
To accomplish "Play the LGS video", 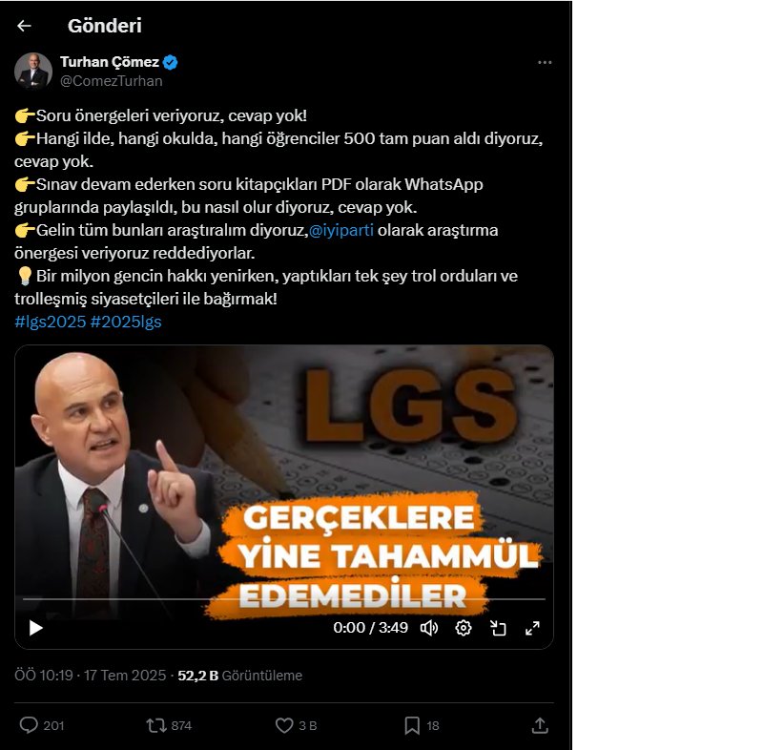I will tap(36, 628).
